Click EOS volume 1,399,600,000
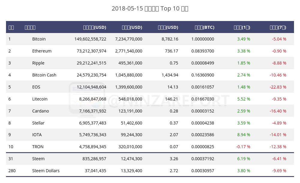 click(129, 87)
